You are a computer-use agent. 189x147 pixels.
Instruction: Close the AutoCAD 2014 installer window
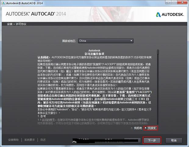(183, 2)
